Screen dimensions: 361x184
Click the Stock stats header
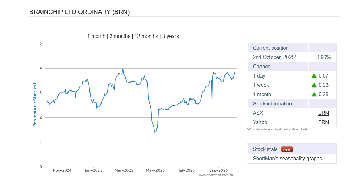(265, 149)
